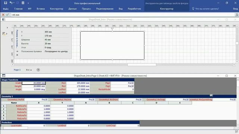Click 'Посередине по центру' pin position value

pyautogui.click(x=56, y=51)
